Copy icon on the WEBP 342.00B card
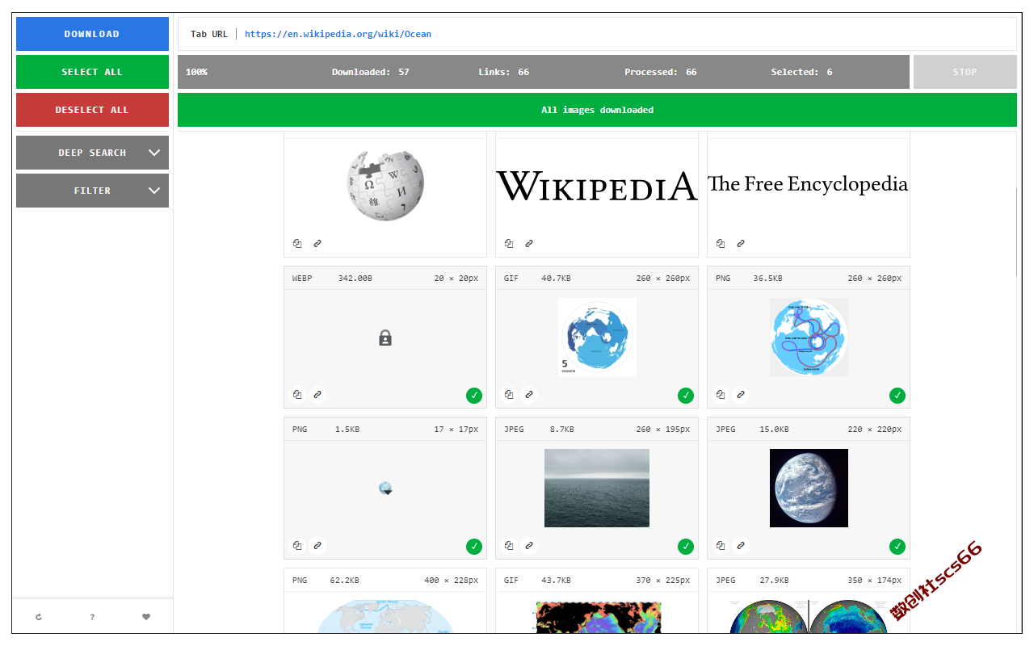Screen dimensions: 1034x646 pos(297,395)
